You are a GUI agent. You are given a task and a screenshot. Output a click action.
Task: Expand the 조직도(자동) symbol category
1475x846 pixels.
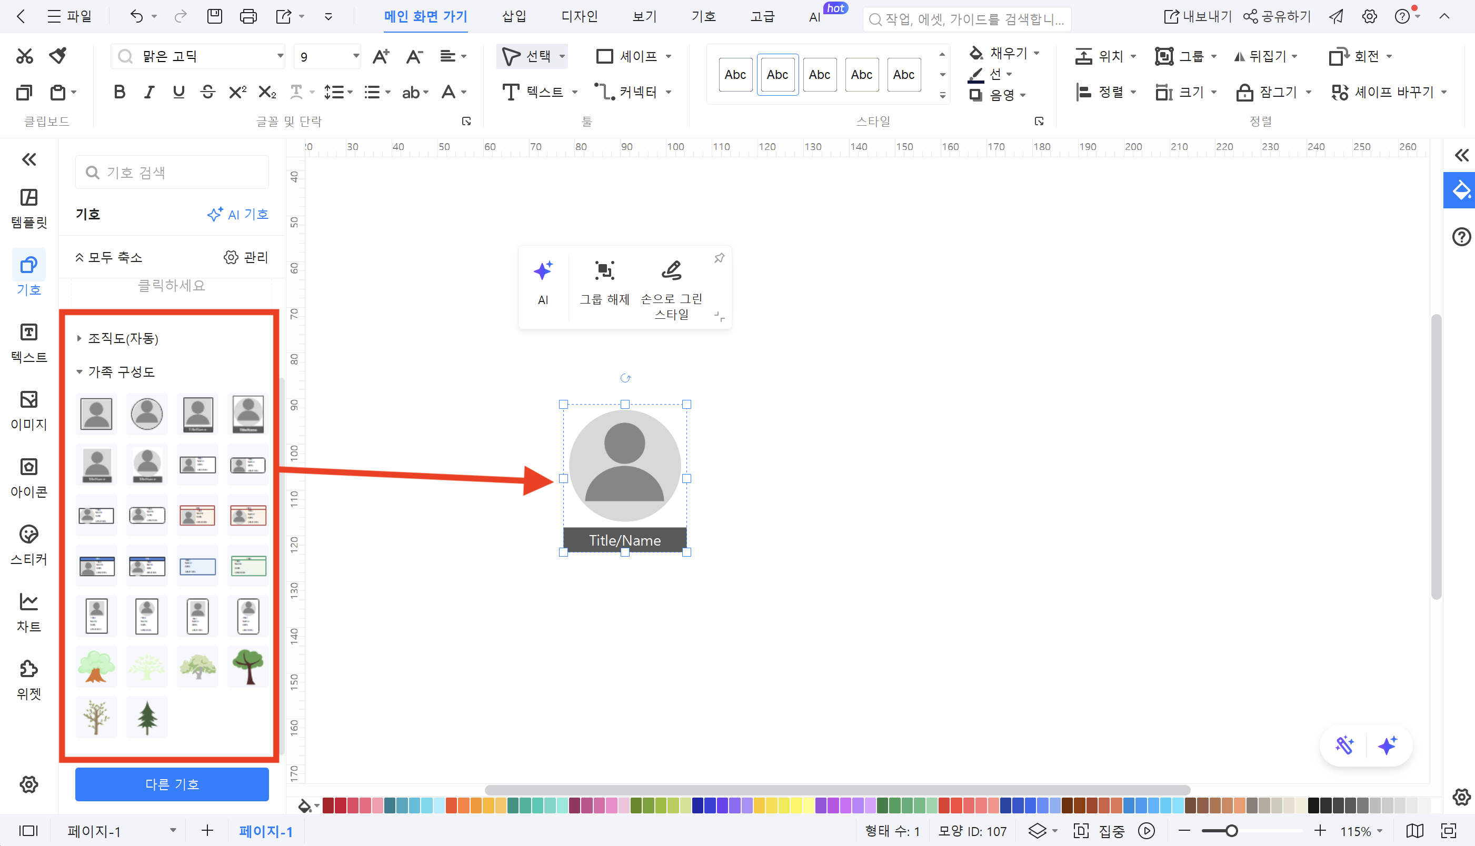123,338
